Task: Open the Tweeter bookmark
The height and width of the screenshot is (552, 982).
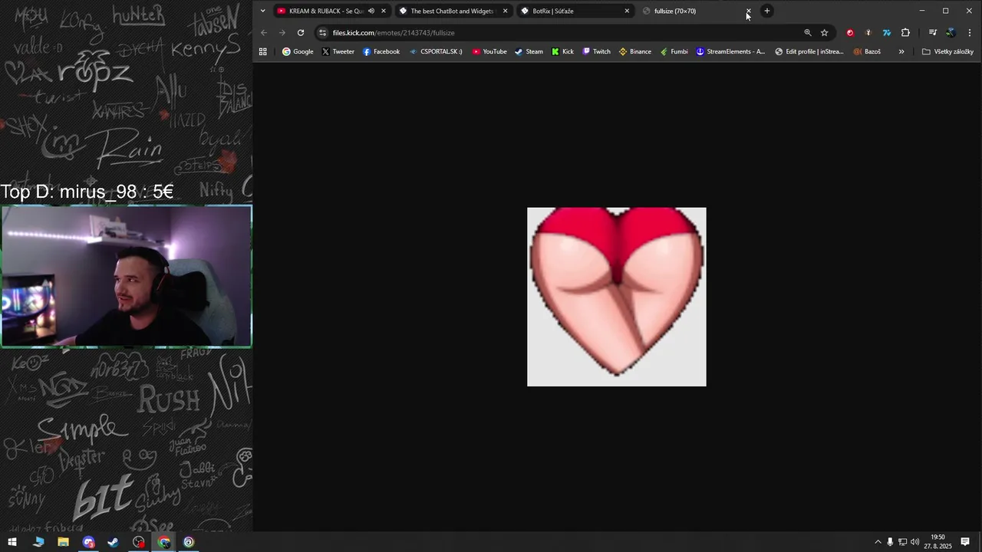Action: (338, 52)
